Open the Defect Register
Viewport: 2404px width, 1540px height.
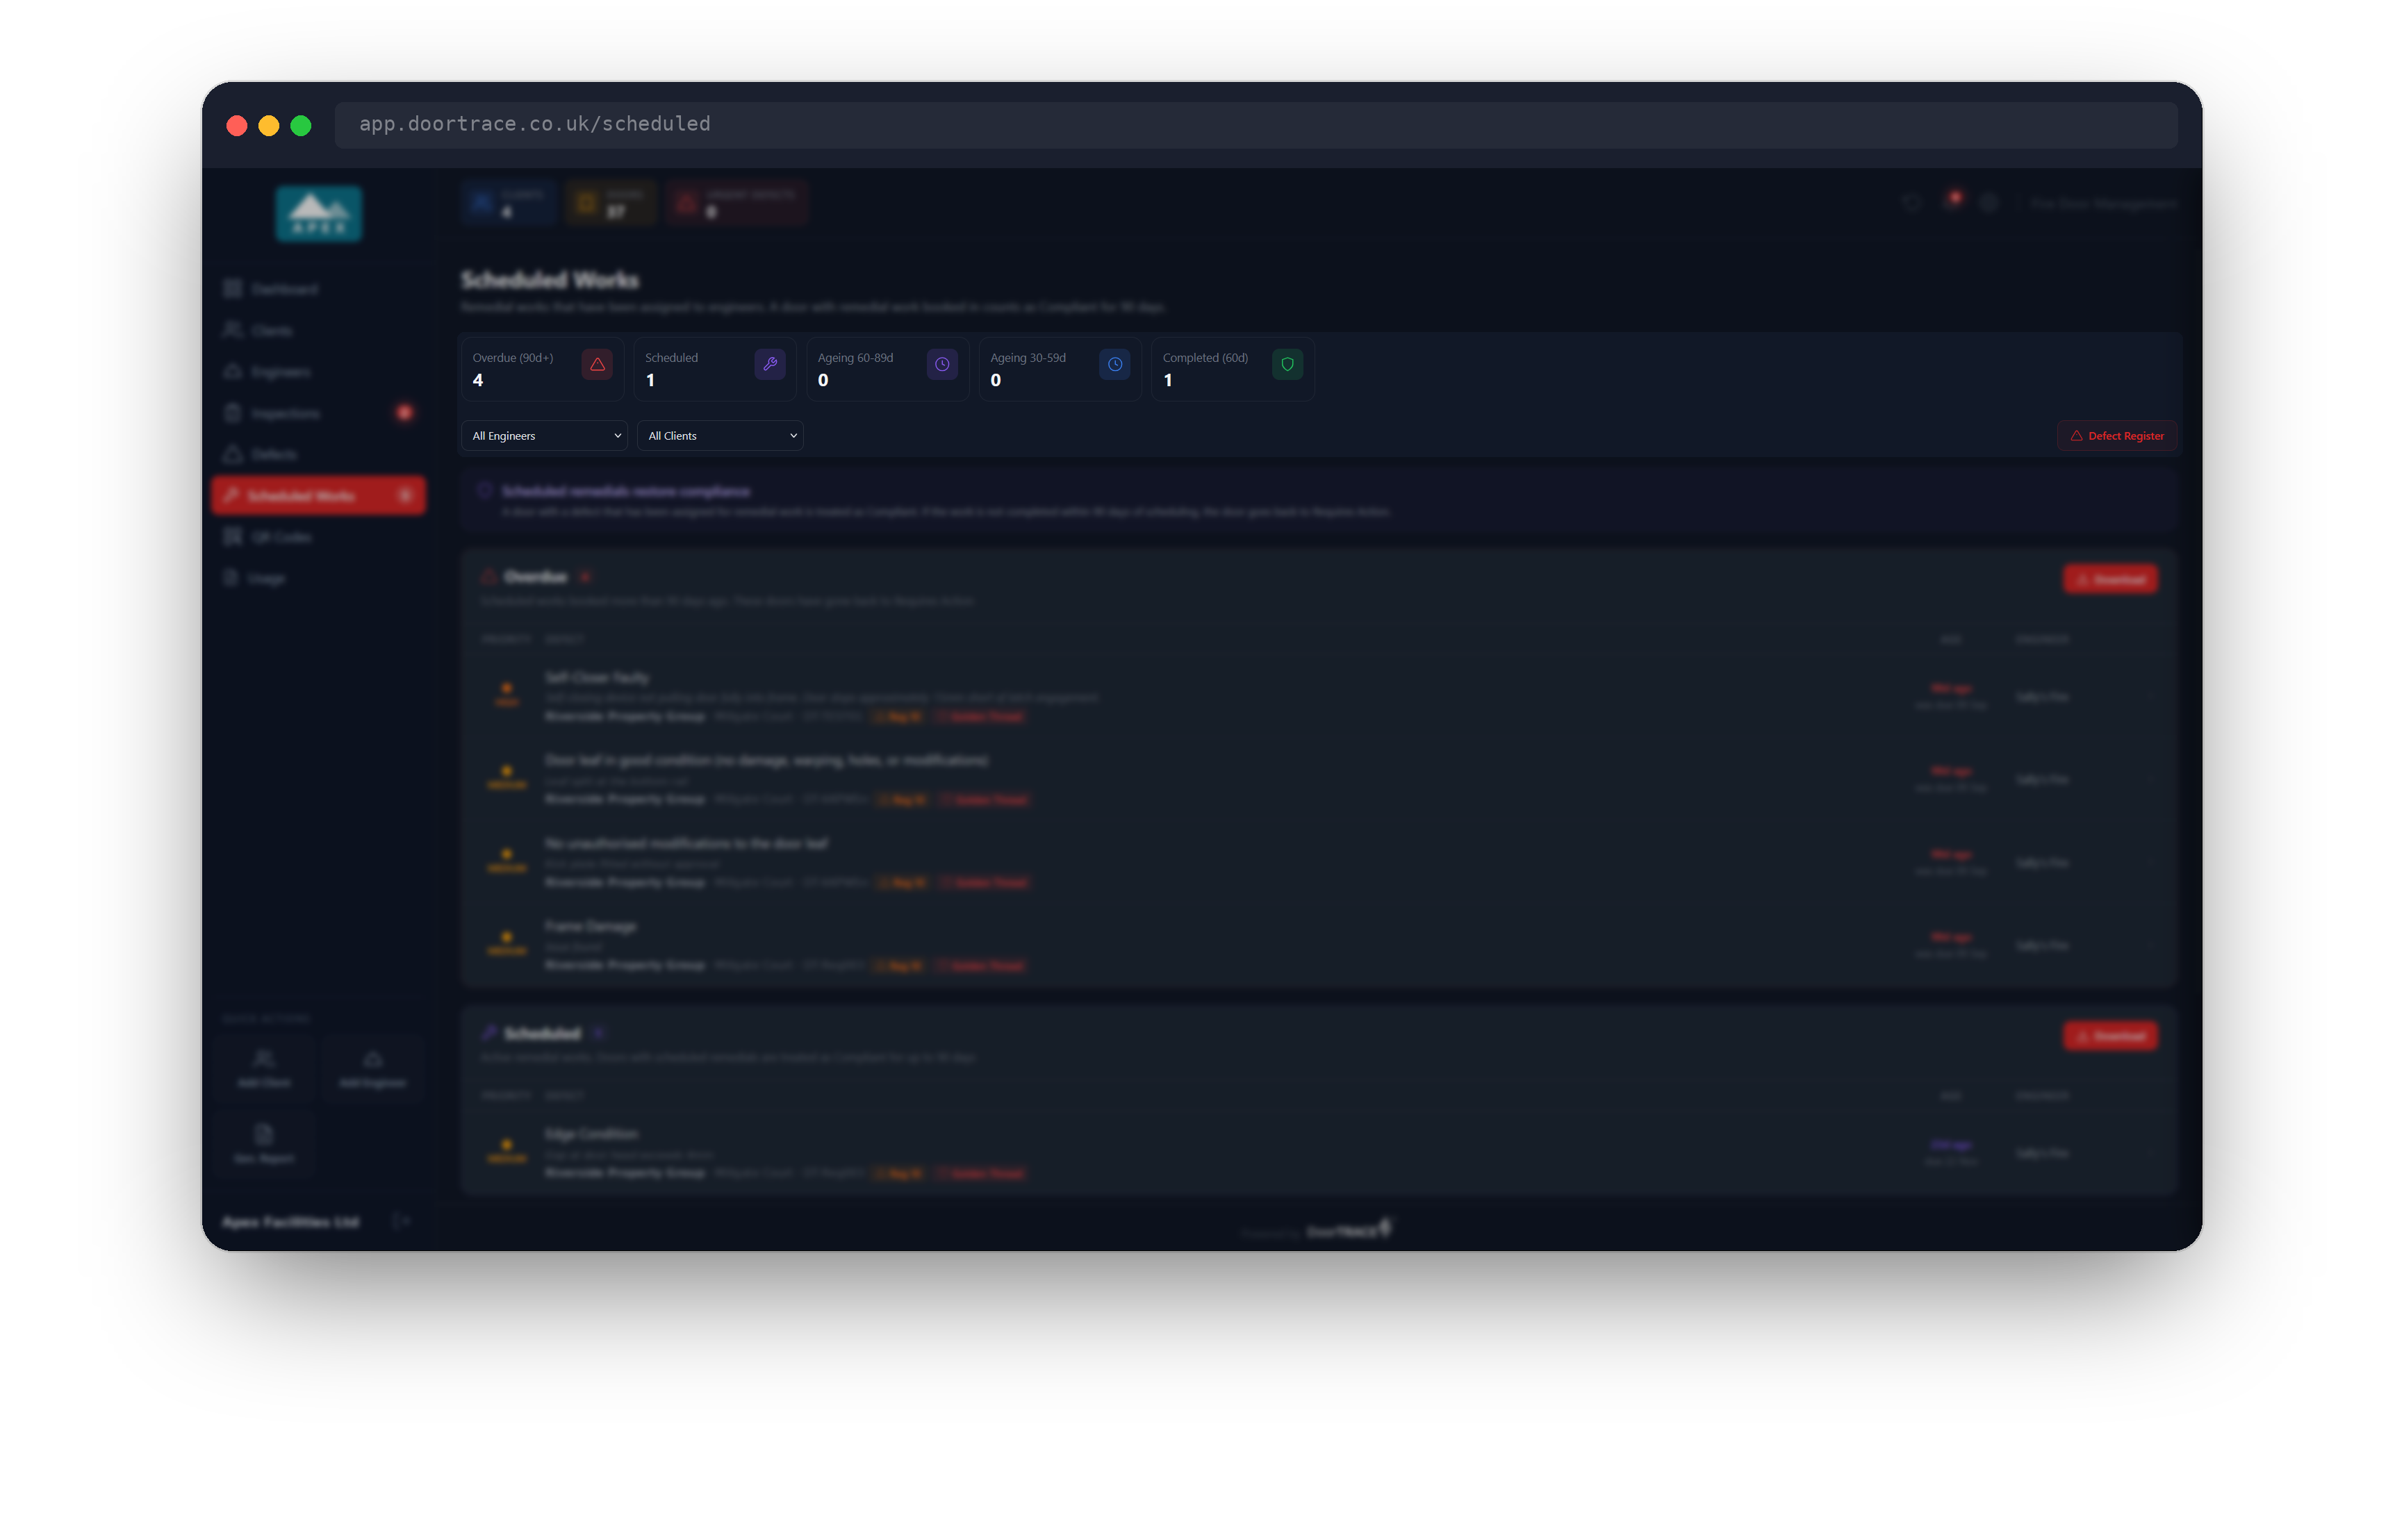point(2117,435)
